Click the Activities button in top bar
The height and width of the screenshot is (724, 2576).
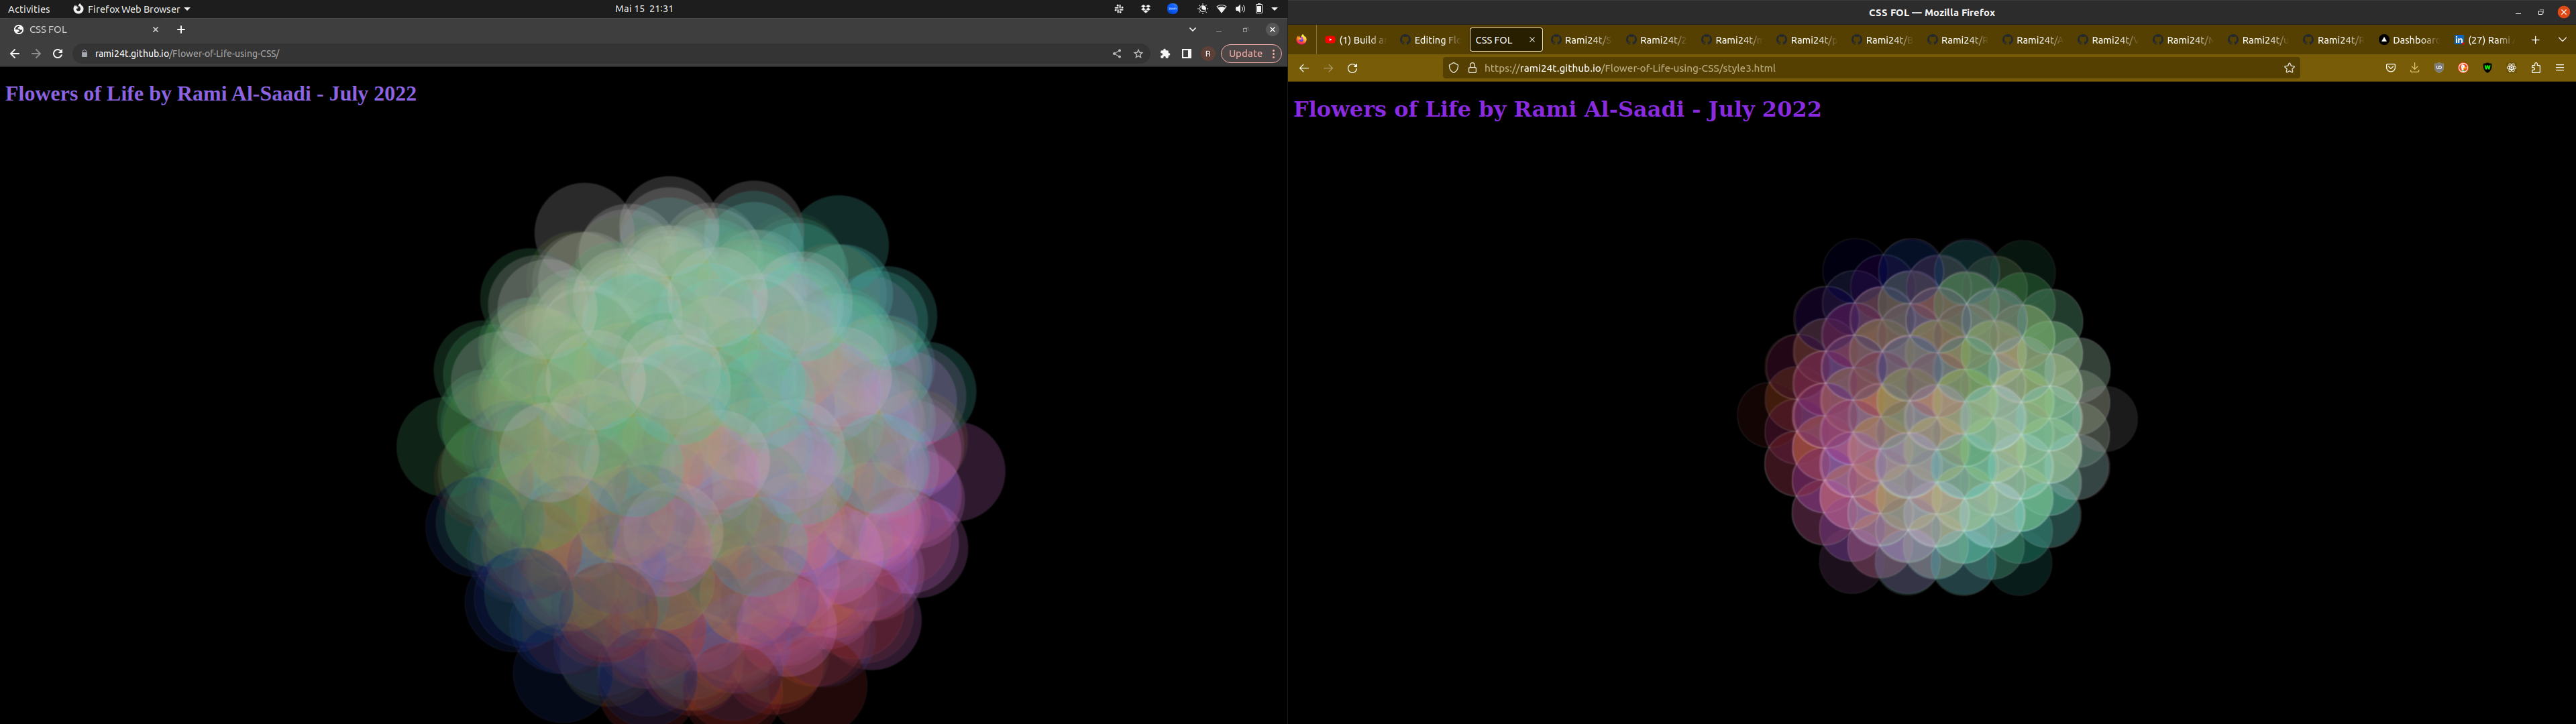(x=29, y=9)
